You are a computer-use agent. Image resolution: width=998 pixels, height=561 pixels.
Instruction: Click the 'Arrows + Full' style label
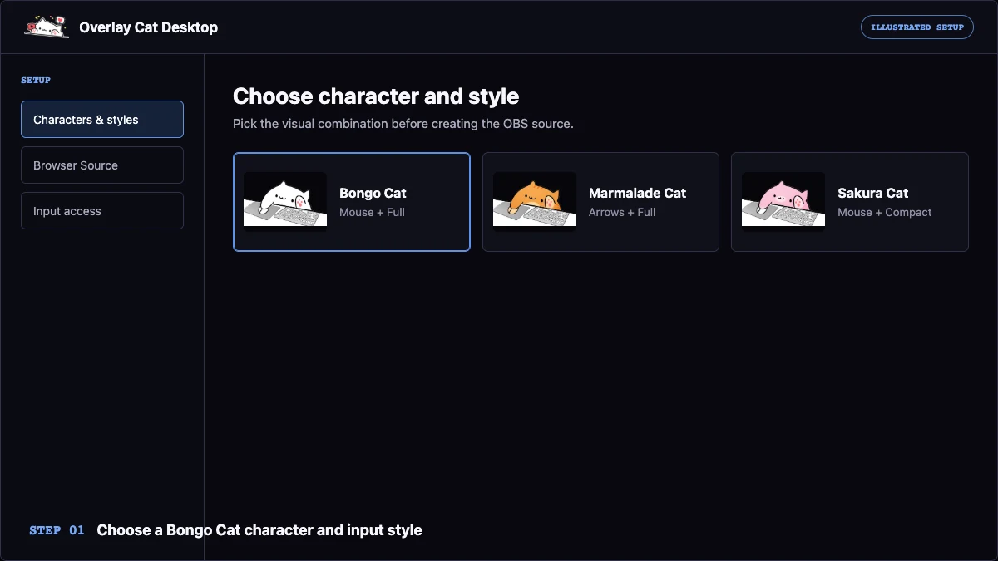click(x=622, y=213)
